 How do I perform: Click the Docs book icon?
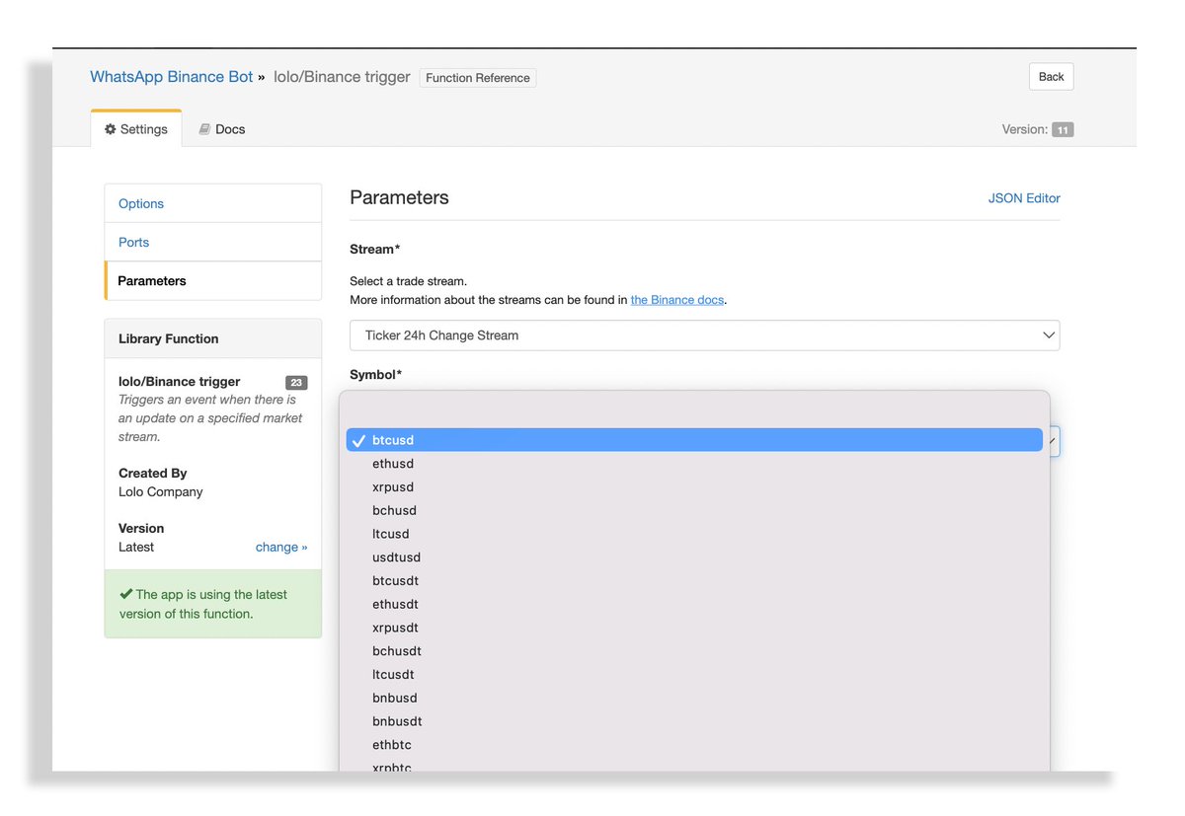tap(204, 129)
